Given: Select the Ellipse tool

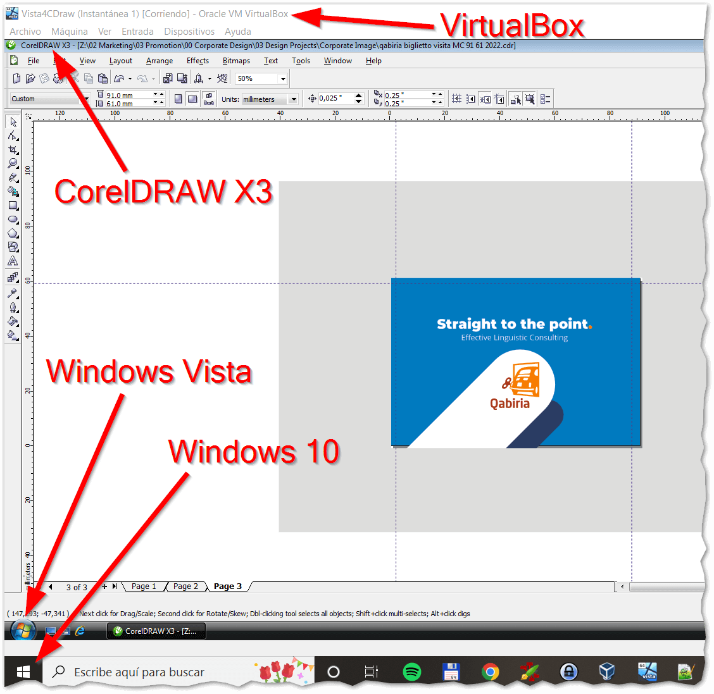Looking at the screenshot, I should pos(13,220).
